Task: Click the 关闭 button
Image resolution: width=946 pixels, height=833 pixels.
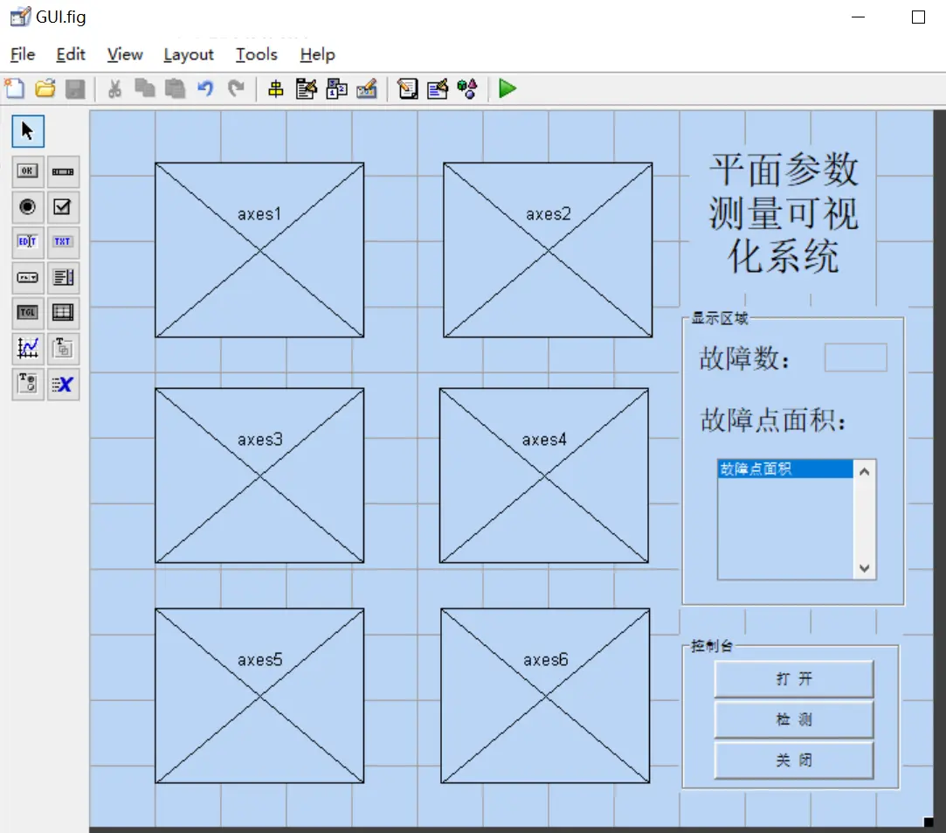Action: pos(794,760)
